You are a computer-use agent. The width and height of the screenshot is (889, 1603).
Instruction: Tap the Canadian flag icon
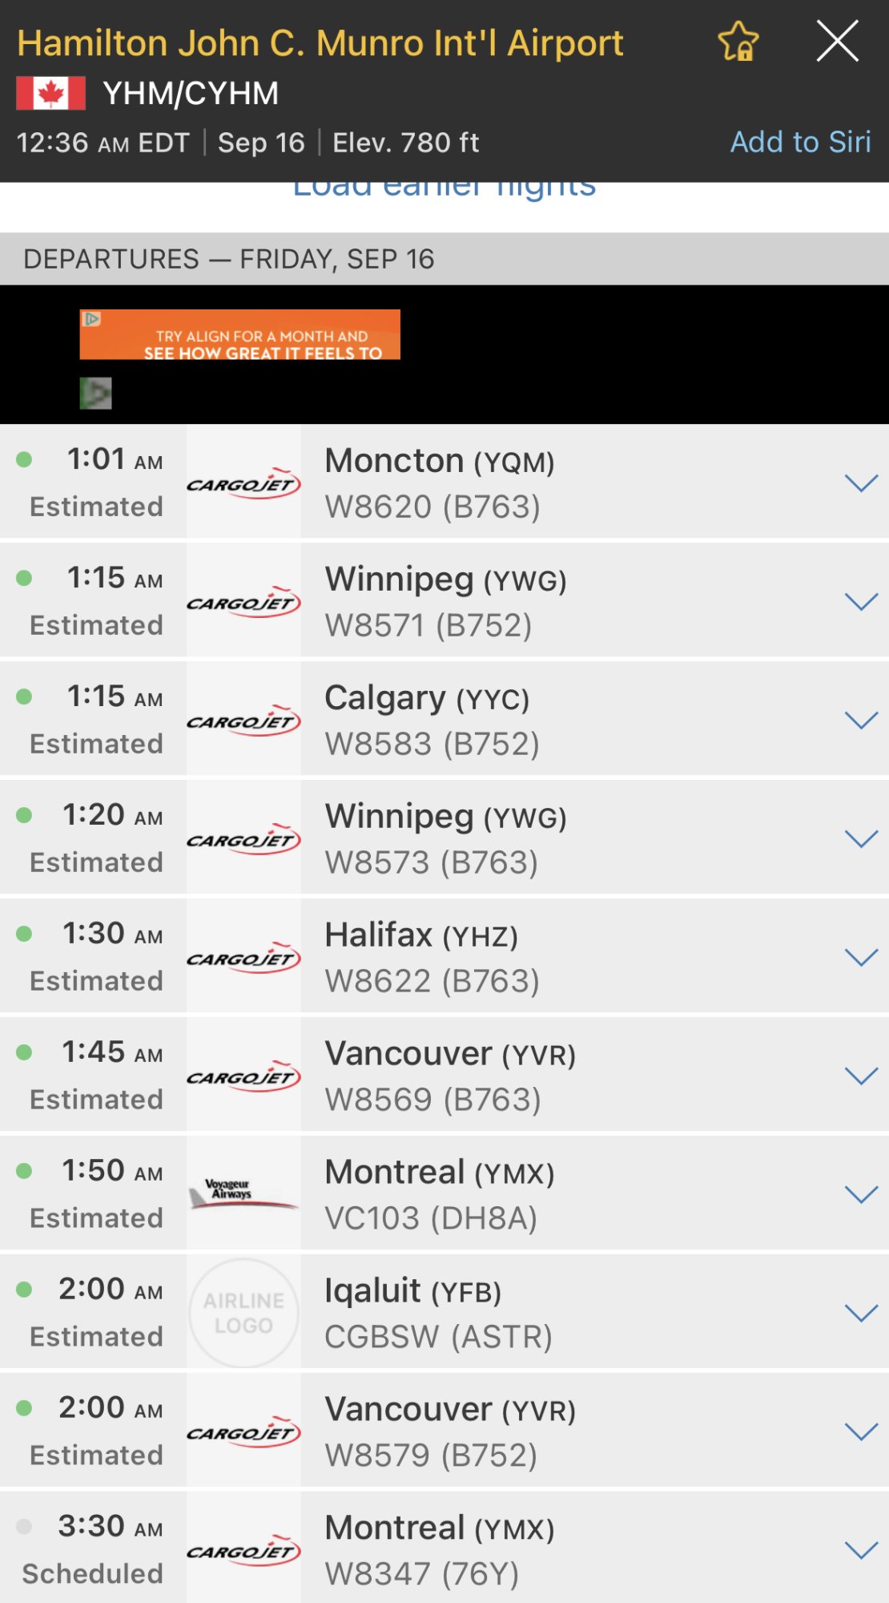click(51, 93)
